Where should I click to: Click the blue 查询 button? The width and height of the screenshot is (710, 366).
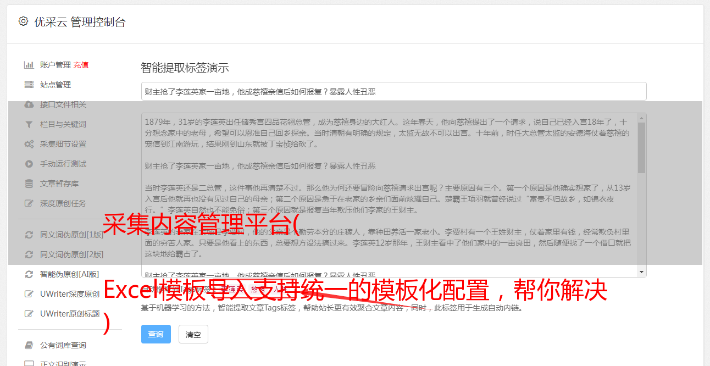coord(156,334)
